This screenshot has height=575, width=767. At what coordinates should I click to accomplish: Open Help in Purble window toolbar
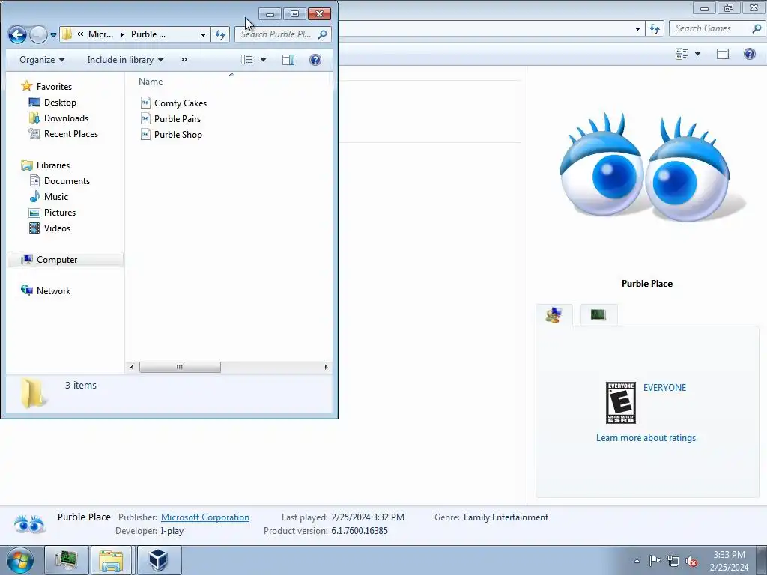(315, 60)
